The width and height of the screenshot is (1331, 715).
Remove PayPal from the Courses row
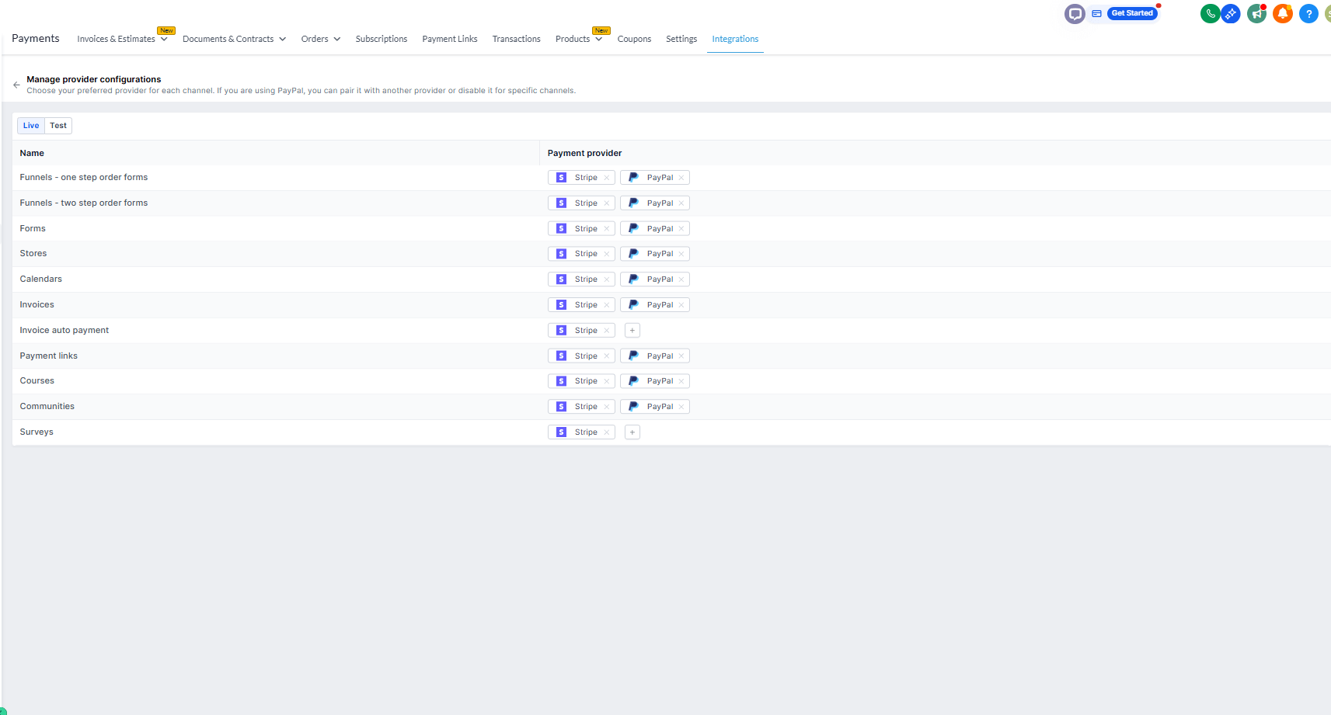(681, 381)
